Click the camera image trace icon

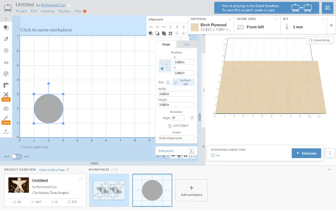coord(6,108)
